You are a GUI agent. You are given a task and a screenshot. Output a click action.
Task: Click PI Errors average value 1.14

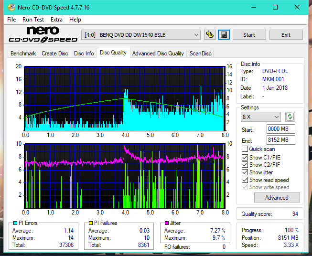[x=68, y=231]
